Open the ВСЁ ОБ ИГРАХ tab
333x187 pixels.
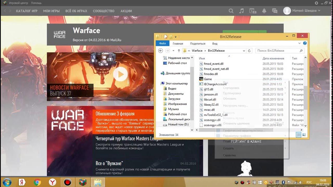click(76, 11)
